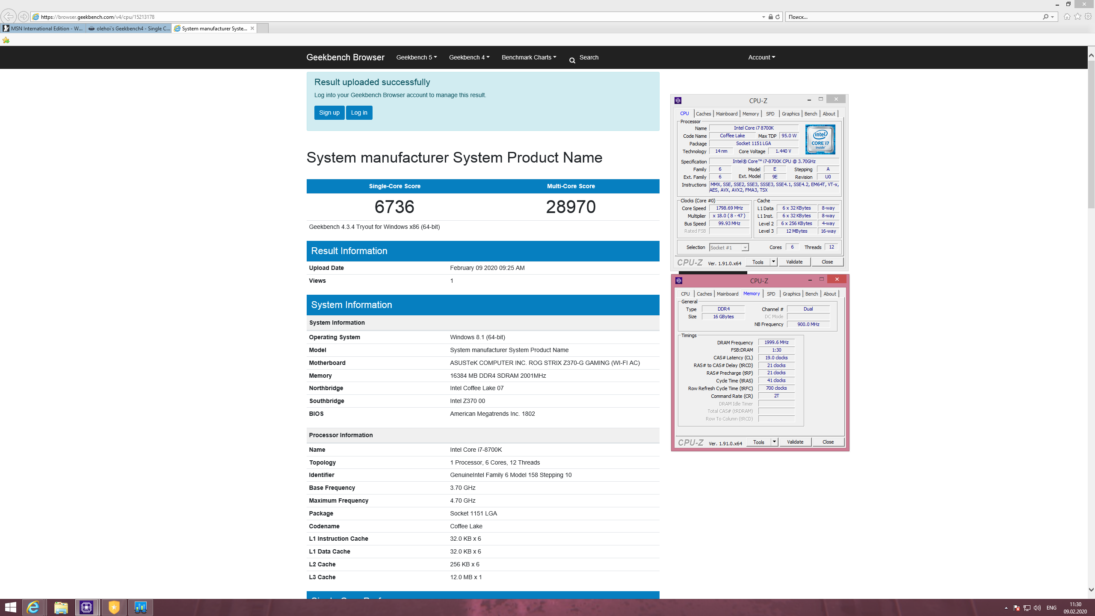
Task: Open the browser home icon
Action: tap(1067, 17)
